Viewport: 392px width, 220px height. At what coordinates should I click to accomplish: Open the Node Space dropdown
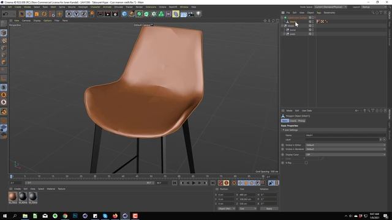click(331, 7)
